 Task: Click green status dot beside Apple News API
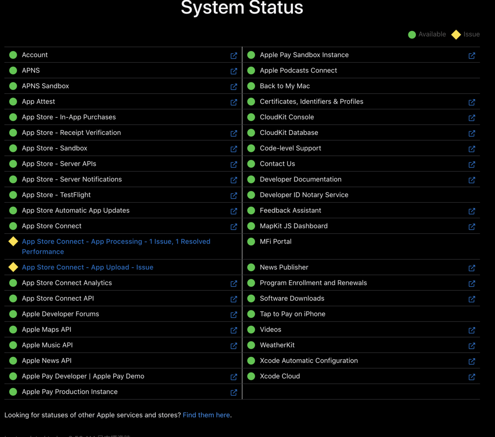13,361
